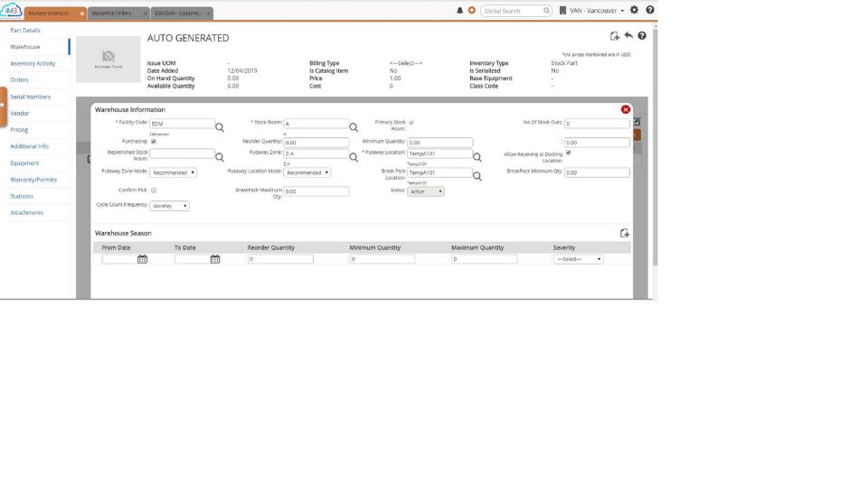
Task: Close the EQ03506 Equipment tab
Action: coord(209,14)
